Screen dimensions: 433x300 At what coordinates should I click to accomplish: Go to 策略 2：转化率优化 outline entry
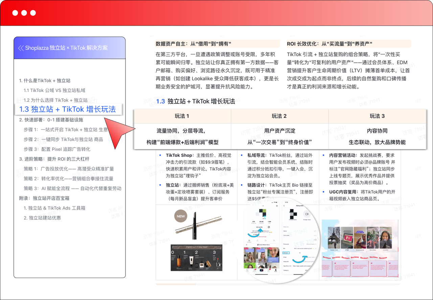coord(68,179)
